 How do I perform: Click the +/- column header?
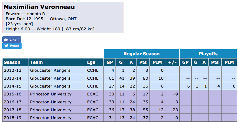(x=172, y=62)
